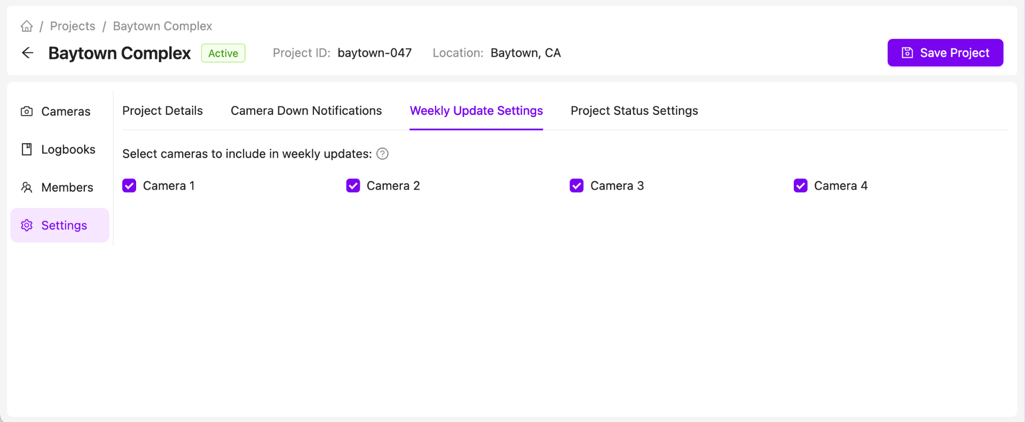The image size is (1025, 422).
Task: Uncheck the Camera 1 checkbox
Action: coord(129,185)
